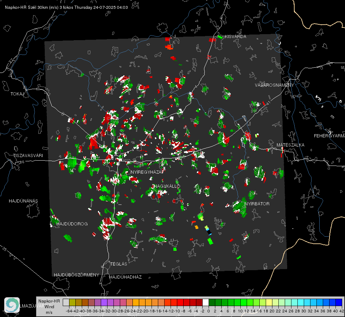The height and width of the screenshot is (317, 345).
Task: Click the road number 41 label
Action: coord(268,102)
